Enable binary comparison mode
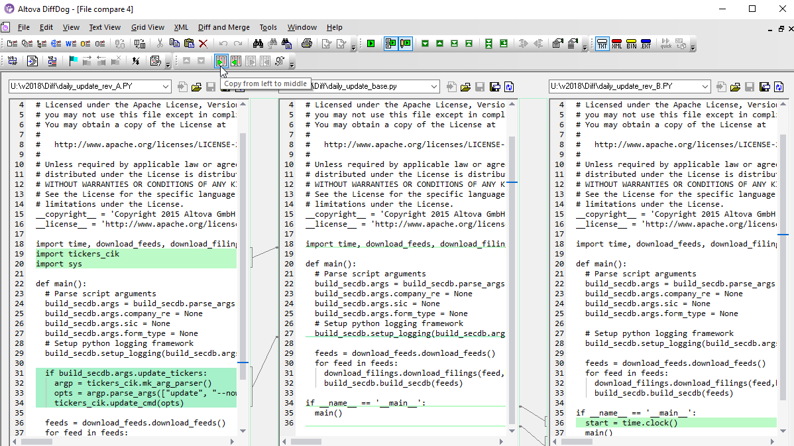 [632, 44]
